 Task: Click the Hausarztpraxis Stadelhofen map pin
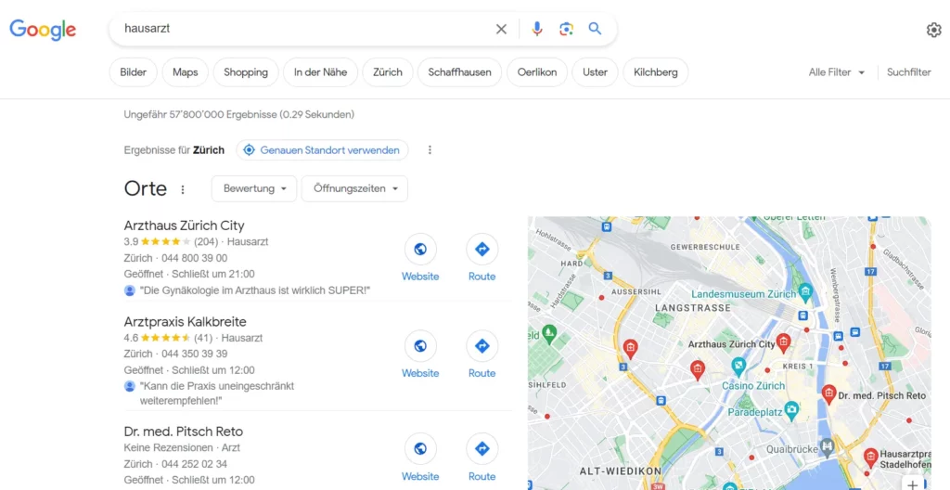(x=870, y=458)
